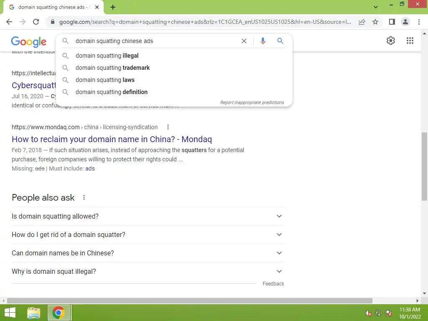This screenshot has height=321, width=428.
Task: Click the scroll right arrow
Action: coord(418,301)
